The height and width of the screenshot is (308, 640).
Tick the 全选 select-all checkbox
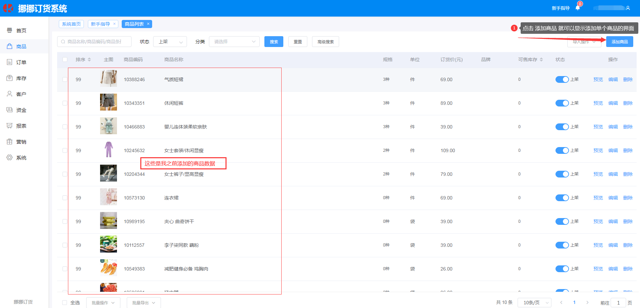click(x=65, y=303)
